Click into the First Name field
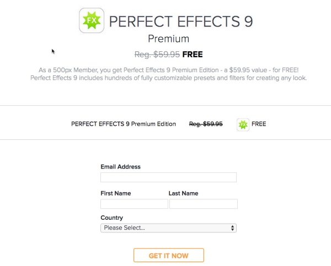The width and height of the screenshot is (331, 266). pyautogui.click(x=134, y=204)
